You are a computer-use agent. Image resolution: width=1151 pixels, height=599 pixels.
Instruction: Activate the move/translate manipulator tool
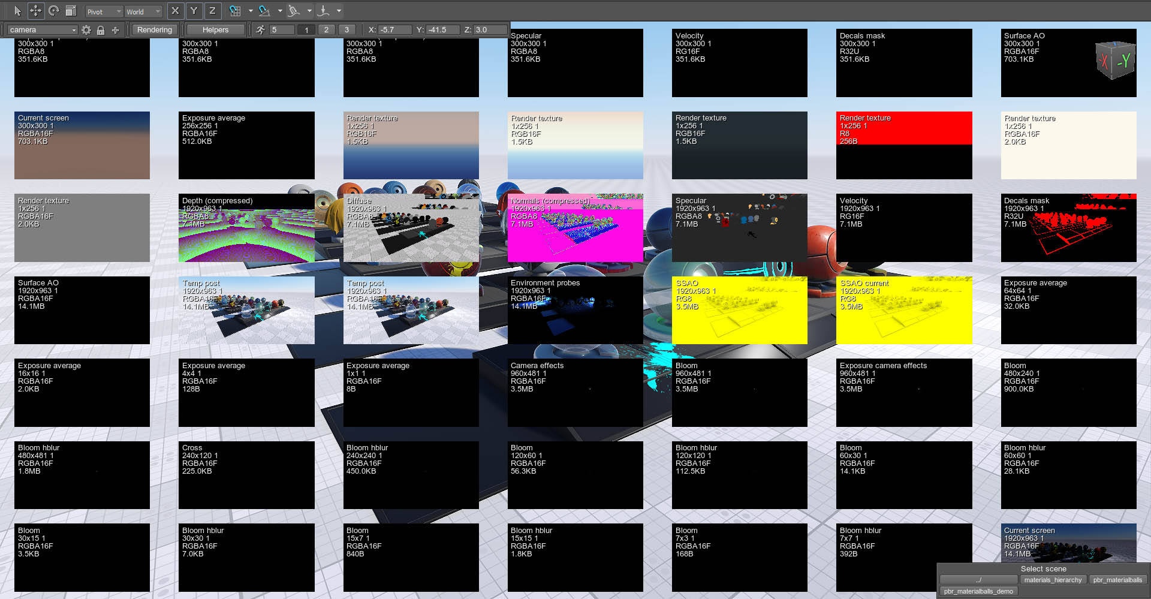(x=35, y=11)
